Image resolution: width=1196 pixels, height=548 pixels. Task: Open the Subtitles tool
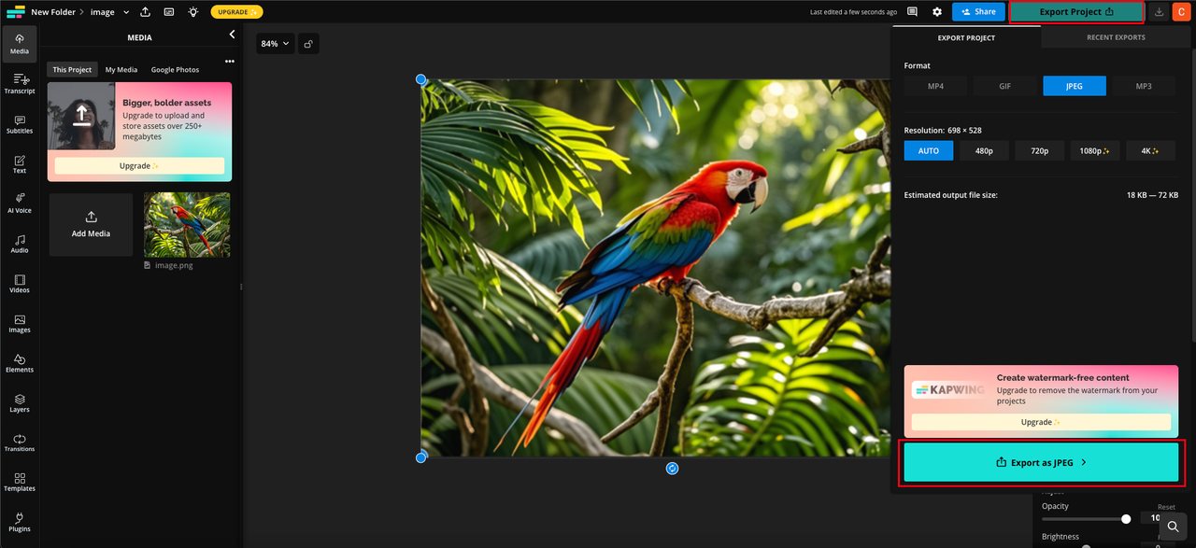pyautogui.click(x=20, y=124)
